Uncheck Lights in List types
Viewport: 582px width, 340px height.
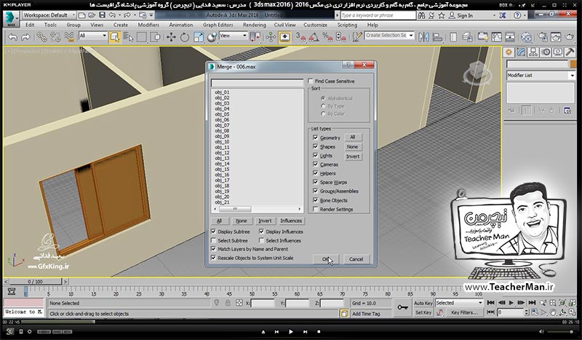click(316, 155)
